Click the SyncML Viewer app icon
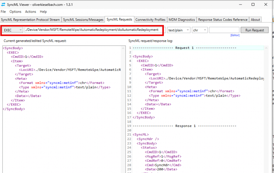This screenshot has height=173, width=274. (x=3, y=4)
